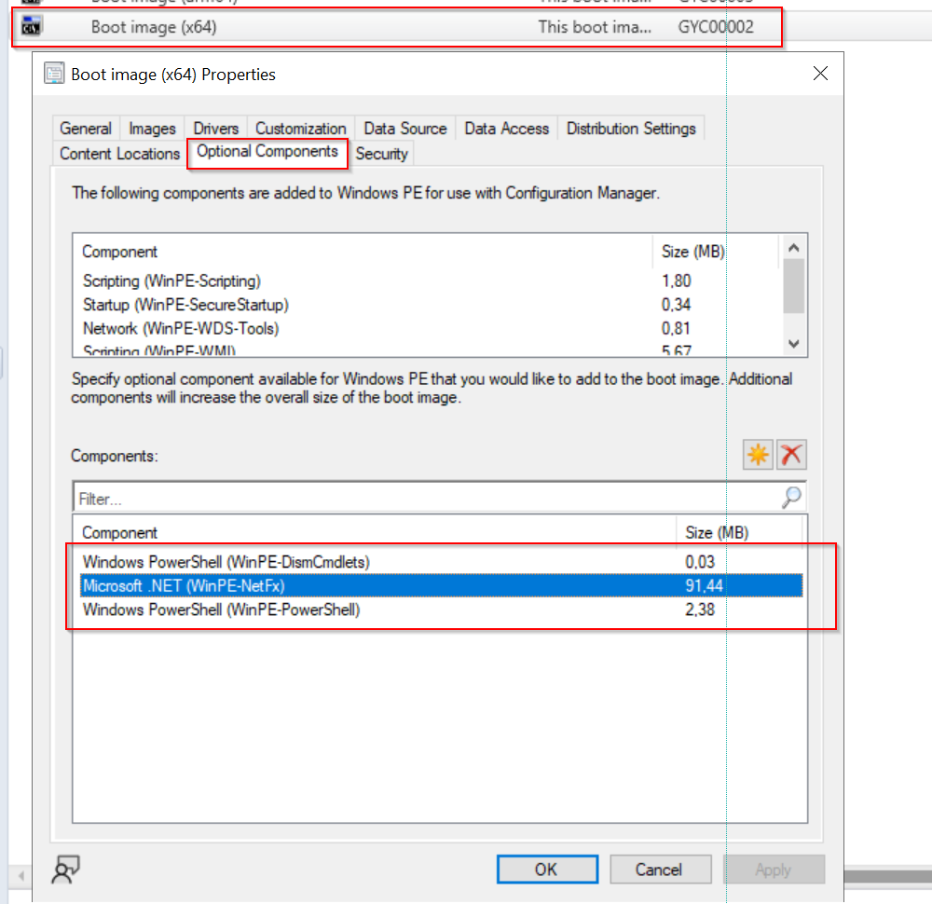Click the GYC00002 package ID
Screen dimensions: 932x904
pyautogui.click(x=716, y=27)
